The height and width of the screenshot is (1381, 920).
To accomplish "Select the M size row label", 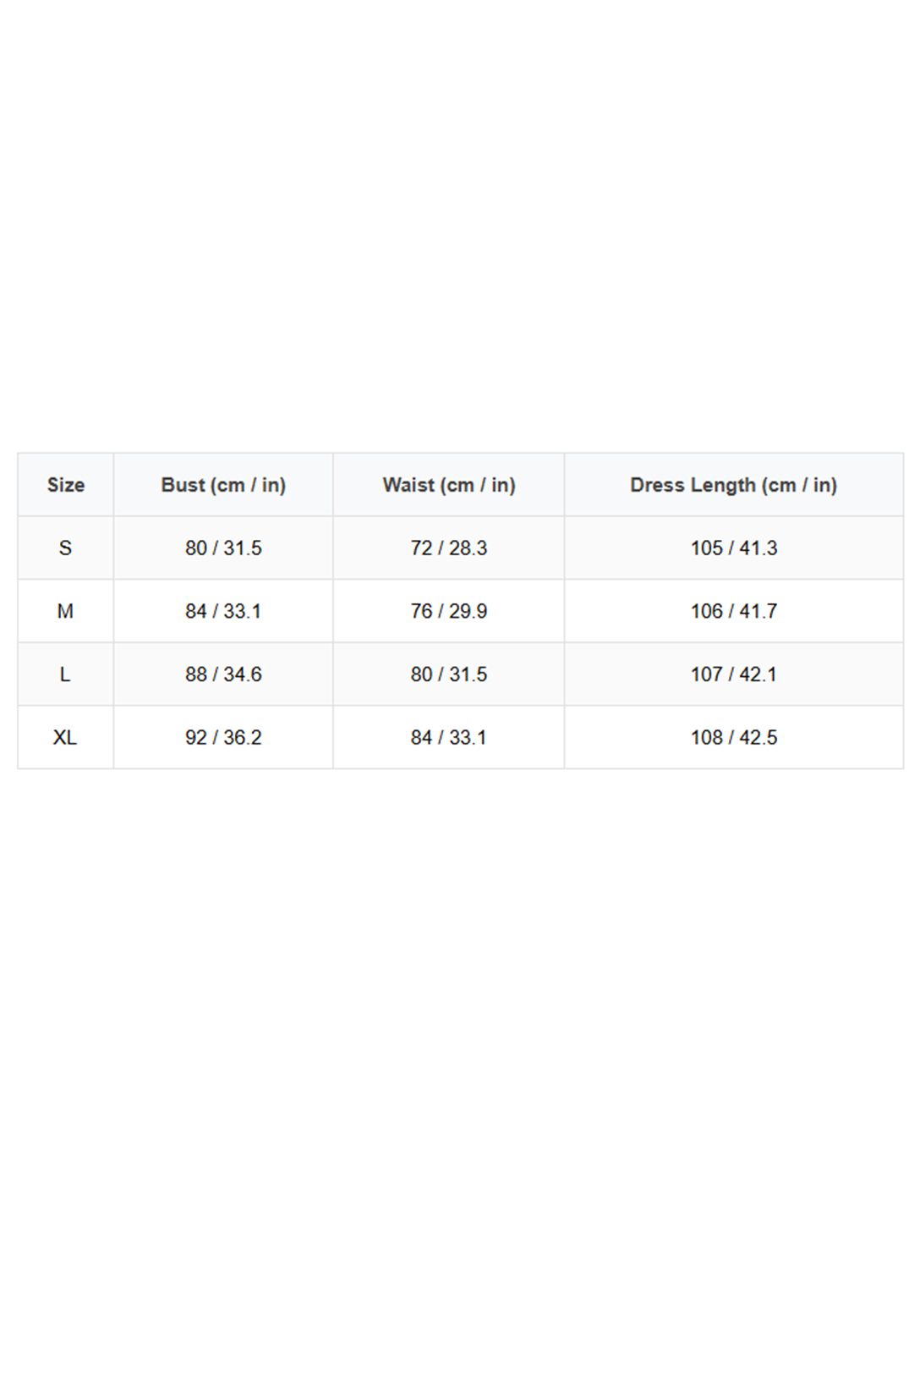I will tap(66, 611).
